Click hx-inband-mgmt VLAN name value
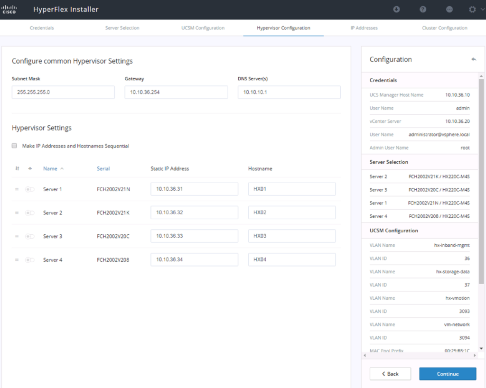The height and width of the screenshot is (388, 486). click(x=452, y=245)
